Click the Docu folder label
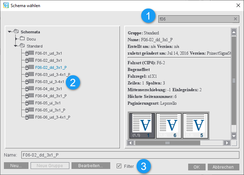This screenshot has height=175, width=244. tap(31, 39)
